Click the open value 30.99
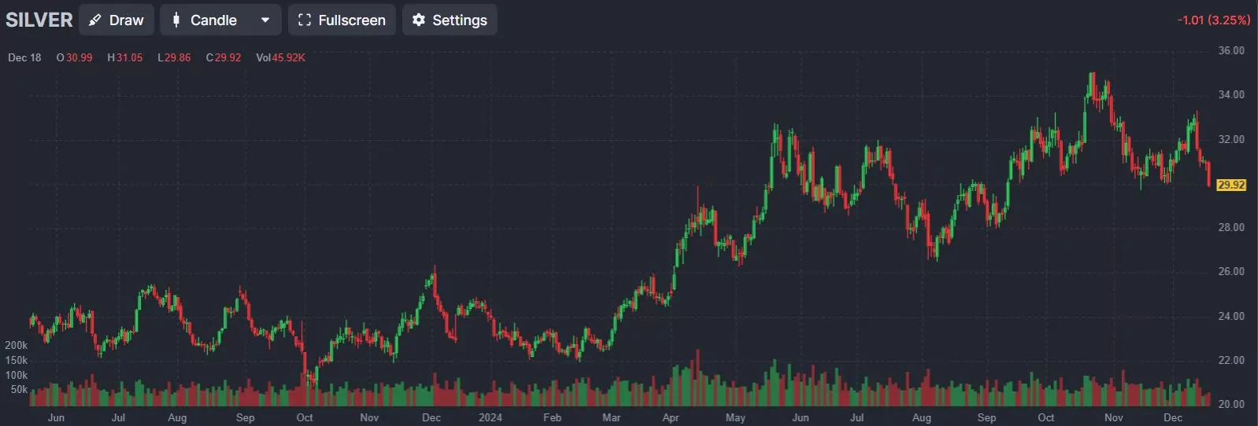Viewport: 1258px width, 426px height. coord(79,57)
